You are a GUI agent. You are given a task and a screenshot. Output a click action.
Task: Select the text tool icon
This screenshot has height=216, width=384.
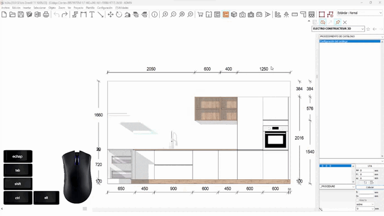(92, 14)
